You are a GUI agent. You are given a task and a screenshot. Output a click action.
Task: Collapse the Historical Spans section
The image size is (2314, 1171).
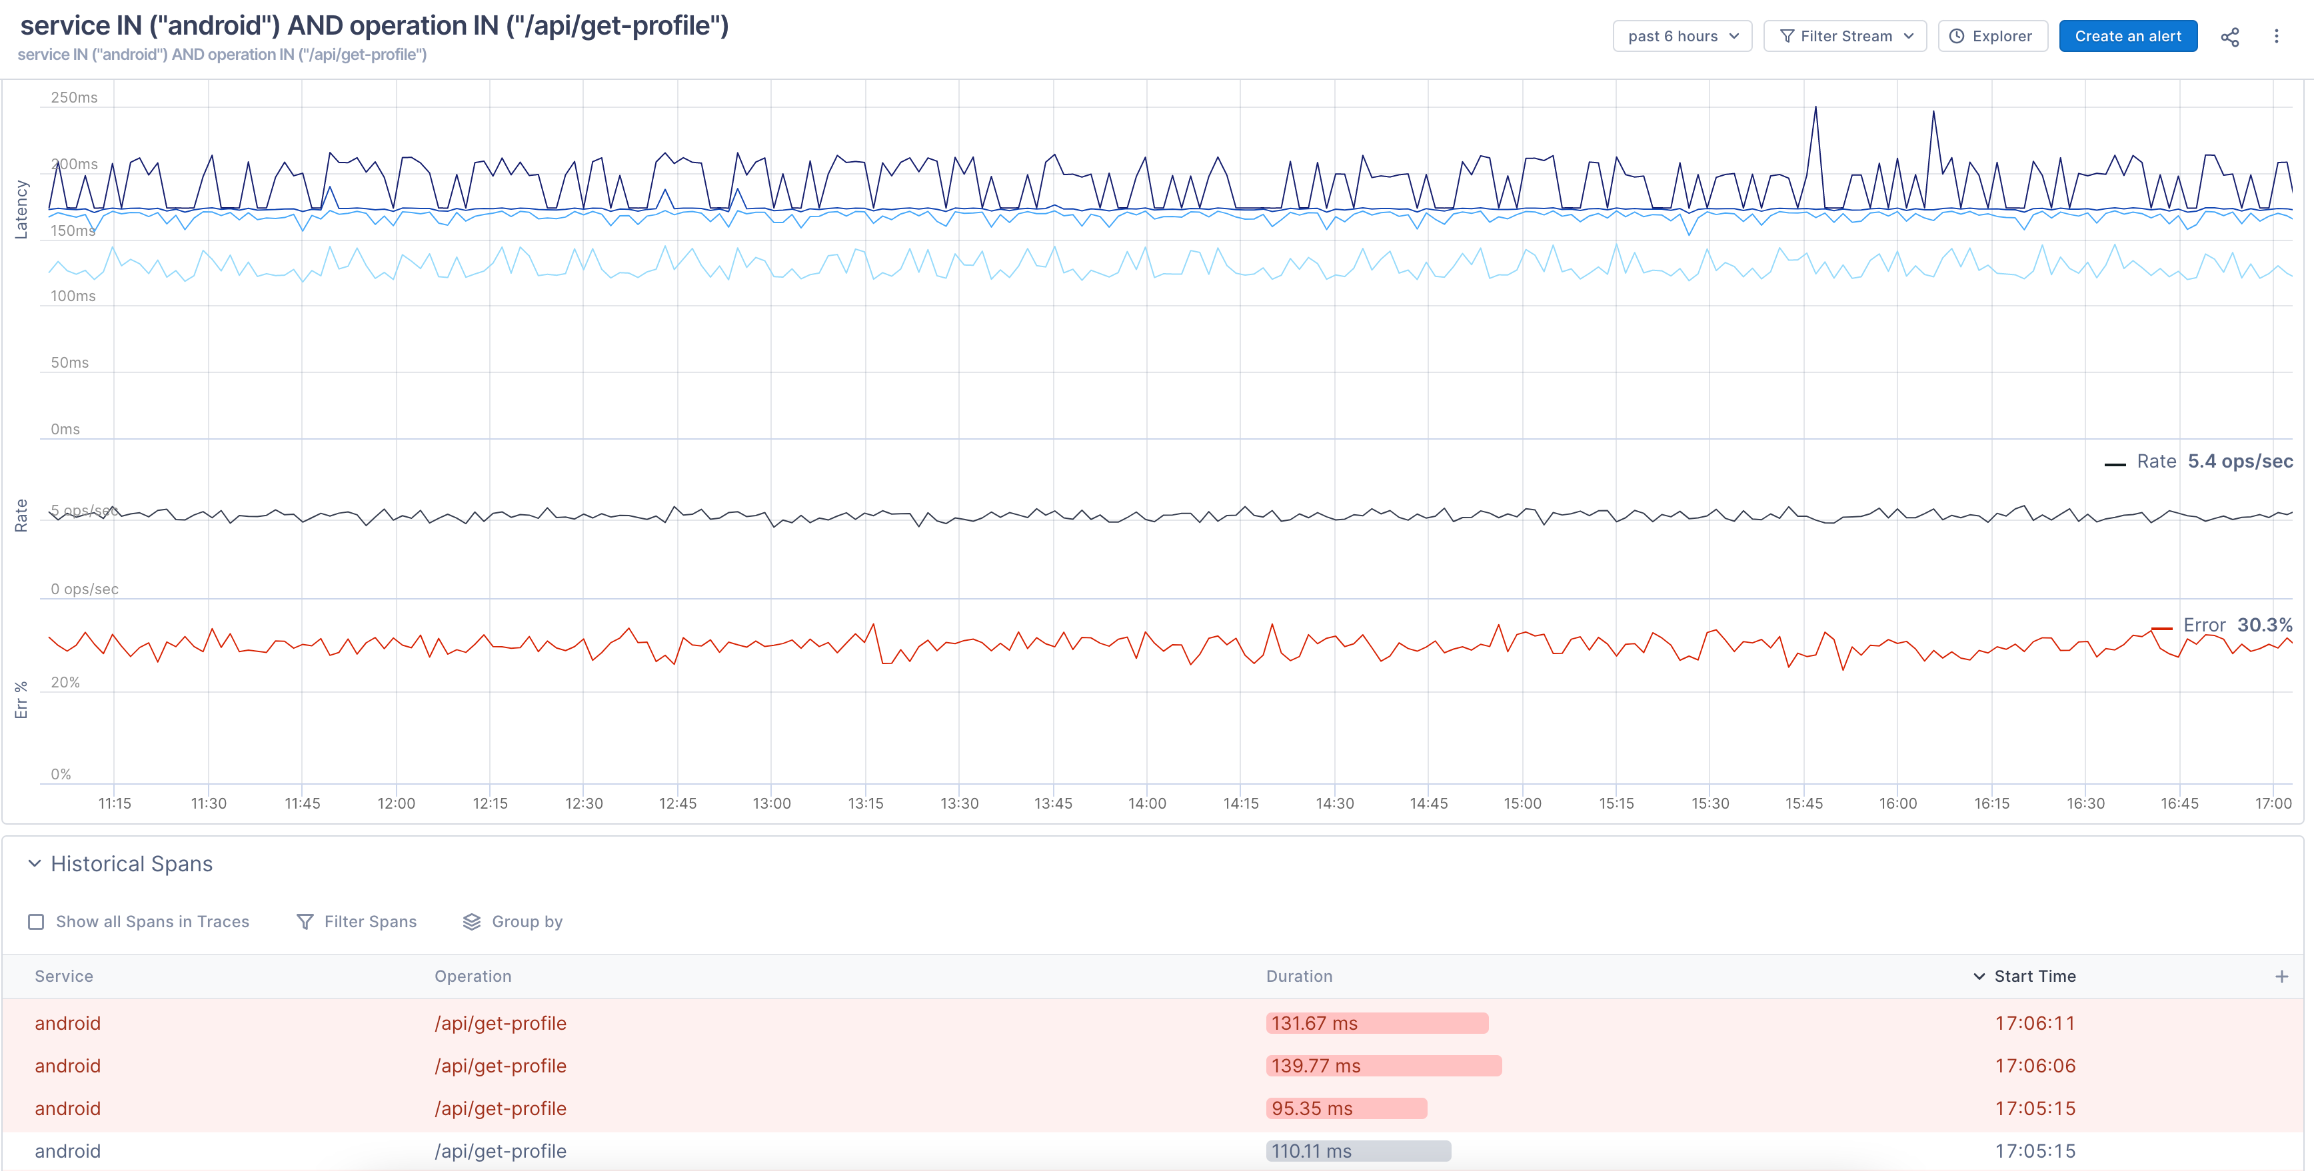click(35, 863)
